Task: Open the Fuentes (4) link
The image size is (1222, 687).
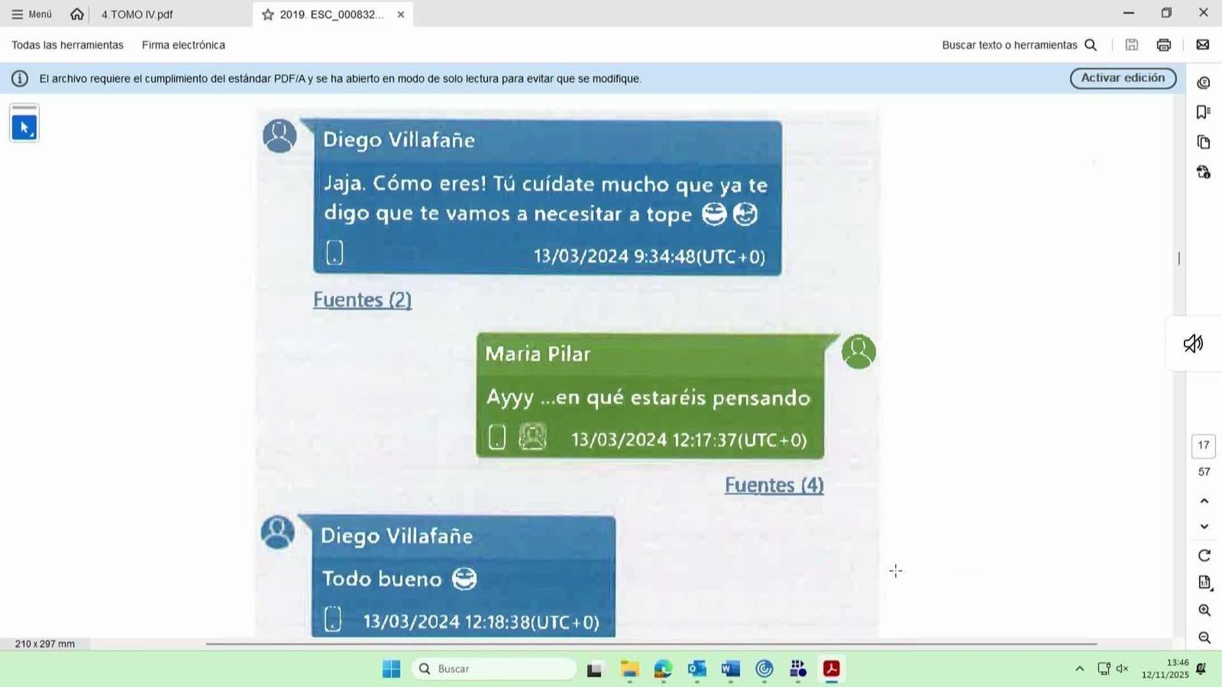Action: [x=774, y=485]
